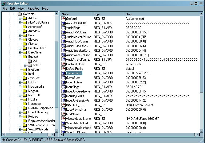Open the File menu

[x=5, y=9]
